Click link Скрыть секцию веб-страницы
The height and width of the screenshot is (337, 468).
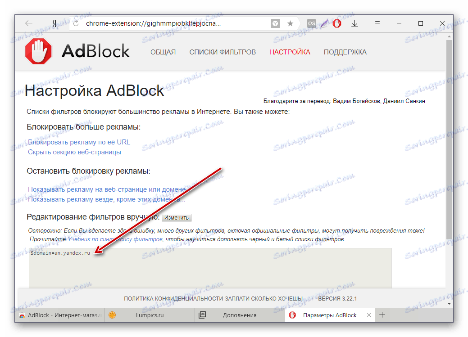[75, 152]
